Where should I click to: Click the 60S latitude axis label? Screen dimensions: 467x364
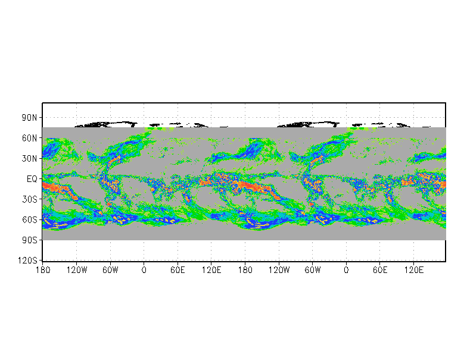(x=29, y=220)
